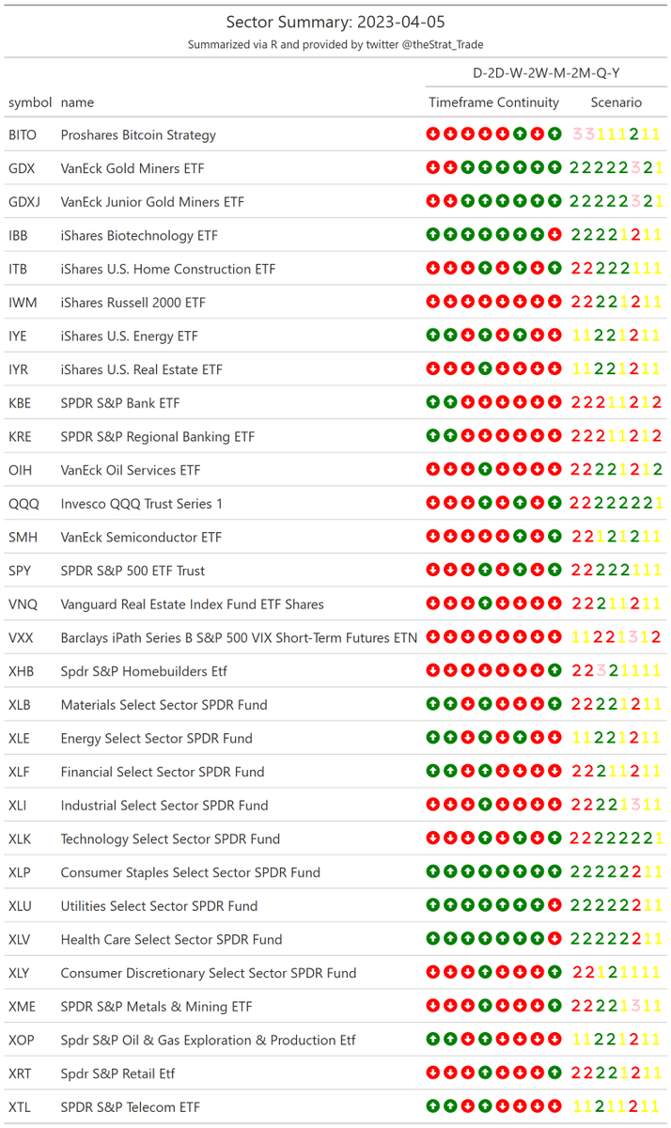This screenshot has width=671, height=1128.
Task: Click 'VanEck Junior Gold Miners ETF' name
Action: pyautogui.click(x=152, y=202)
